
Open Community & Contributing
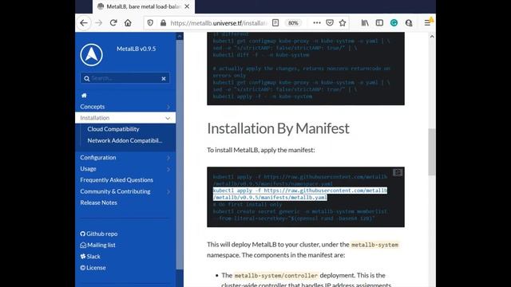pos(115,191)
